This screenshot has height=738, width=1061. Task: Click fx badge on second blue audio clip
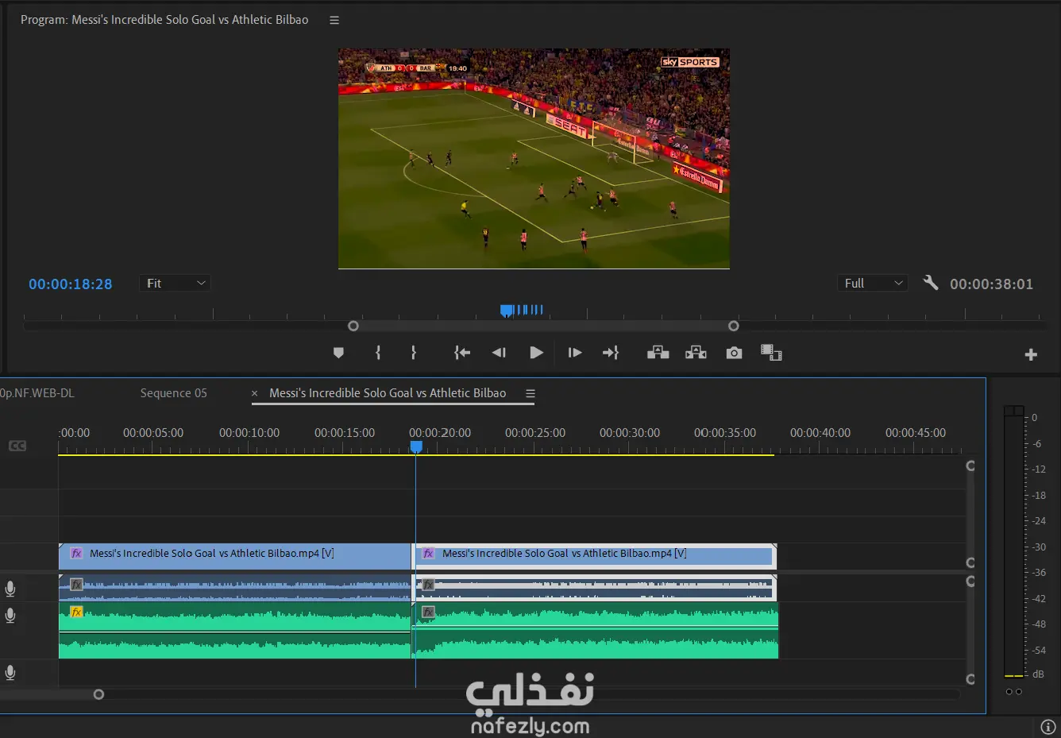[429, 585]
